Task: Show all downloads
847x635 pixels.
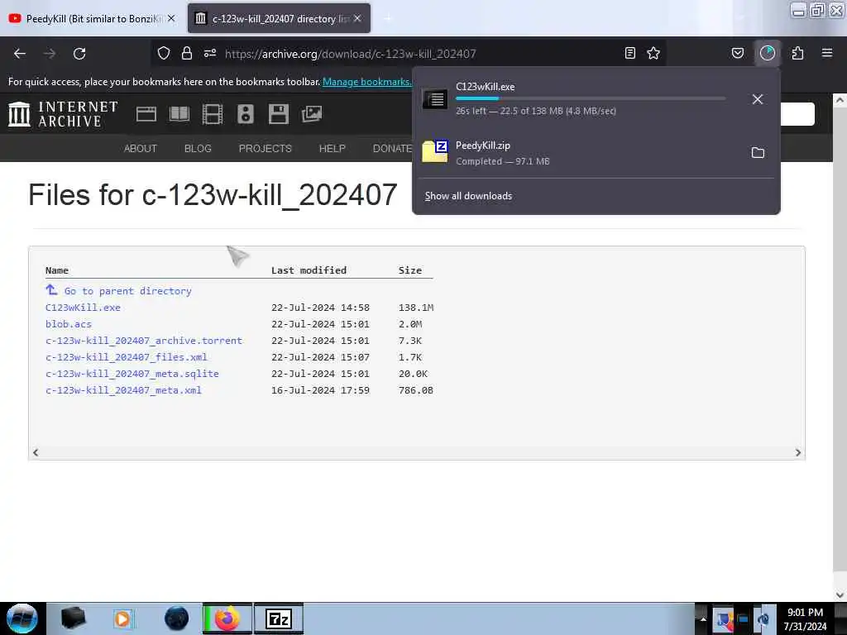Action: click(468, 196)
